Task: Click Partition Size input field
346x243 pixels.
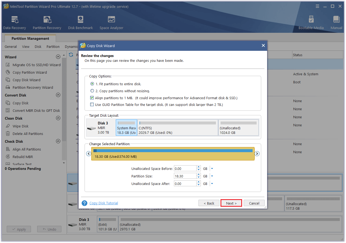Action: coord(185,176)
